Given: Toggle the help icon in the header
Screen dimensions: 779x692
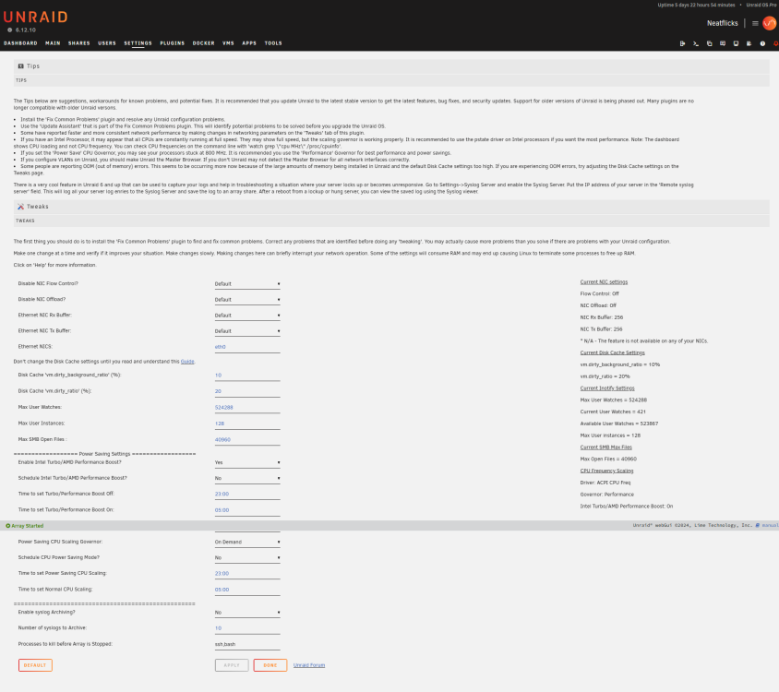Looking at the screenshot, I should click(762, 43).
